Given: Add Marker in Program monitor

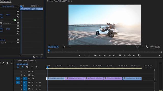Looking at the screenshot, I should click(80, 55).
